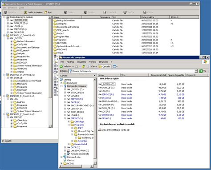This screenshot has height=170, width=211.
Task: Collapse INZSRV01_D_Drive011.v2i node
Action: (x=4, y=75)
